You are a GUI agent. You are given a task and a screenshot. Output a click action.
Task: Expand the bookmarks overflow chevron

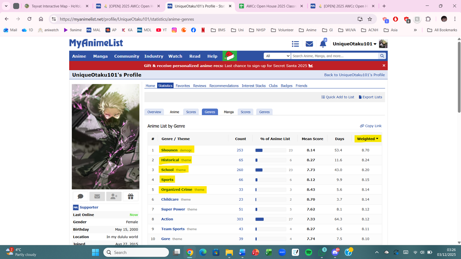(x=415, y=30)
